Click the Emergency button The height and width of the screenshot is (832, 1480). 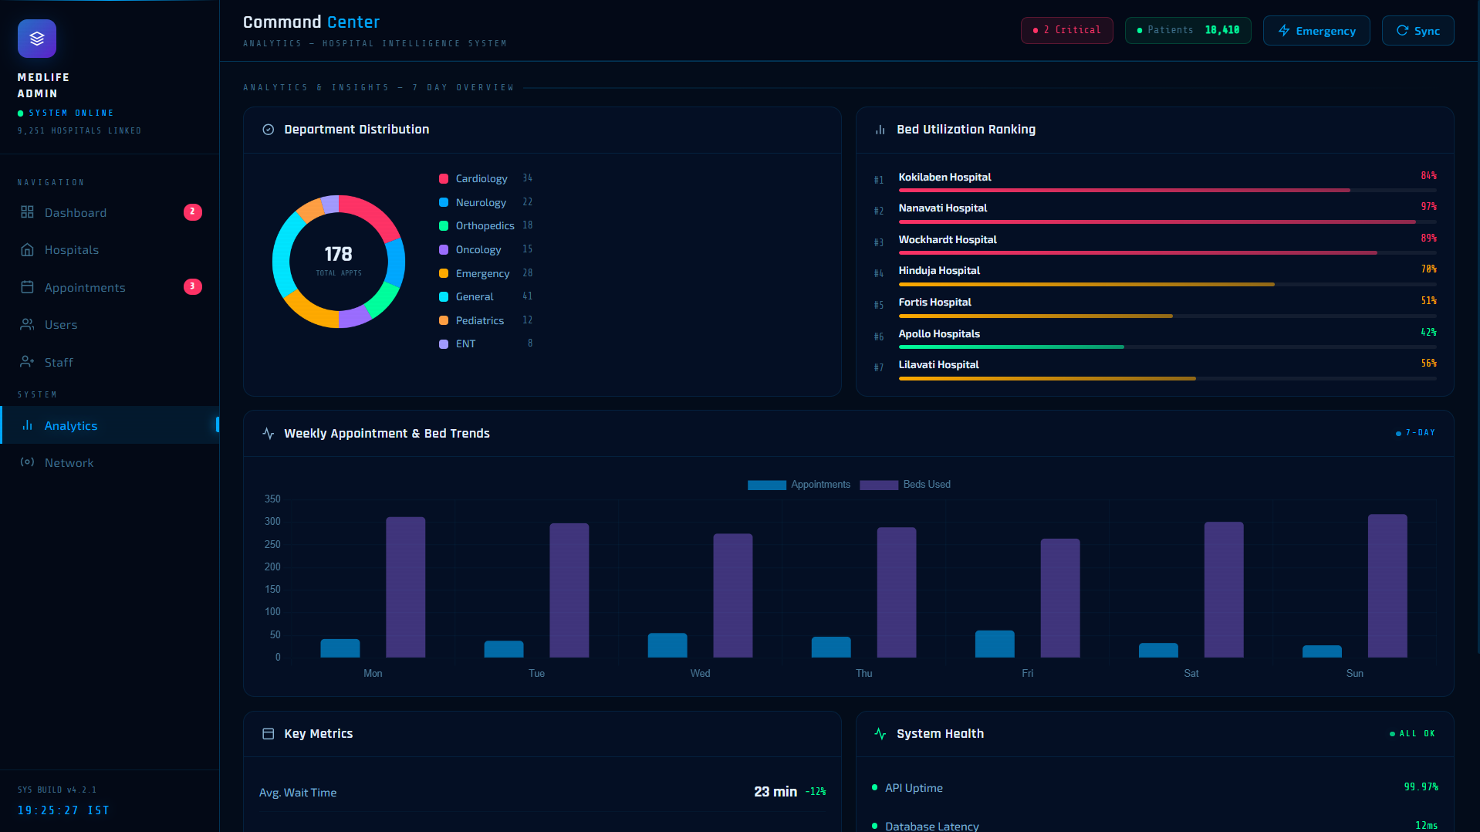1316,31
